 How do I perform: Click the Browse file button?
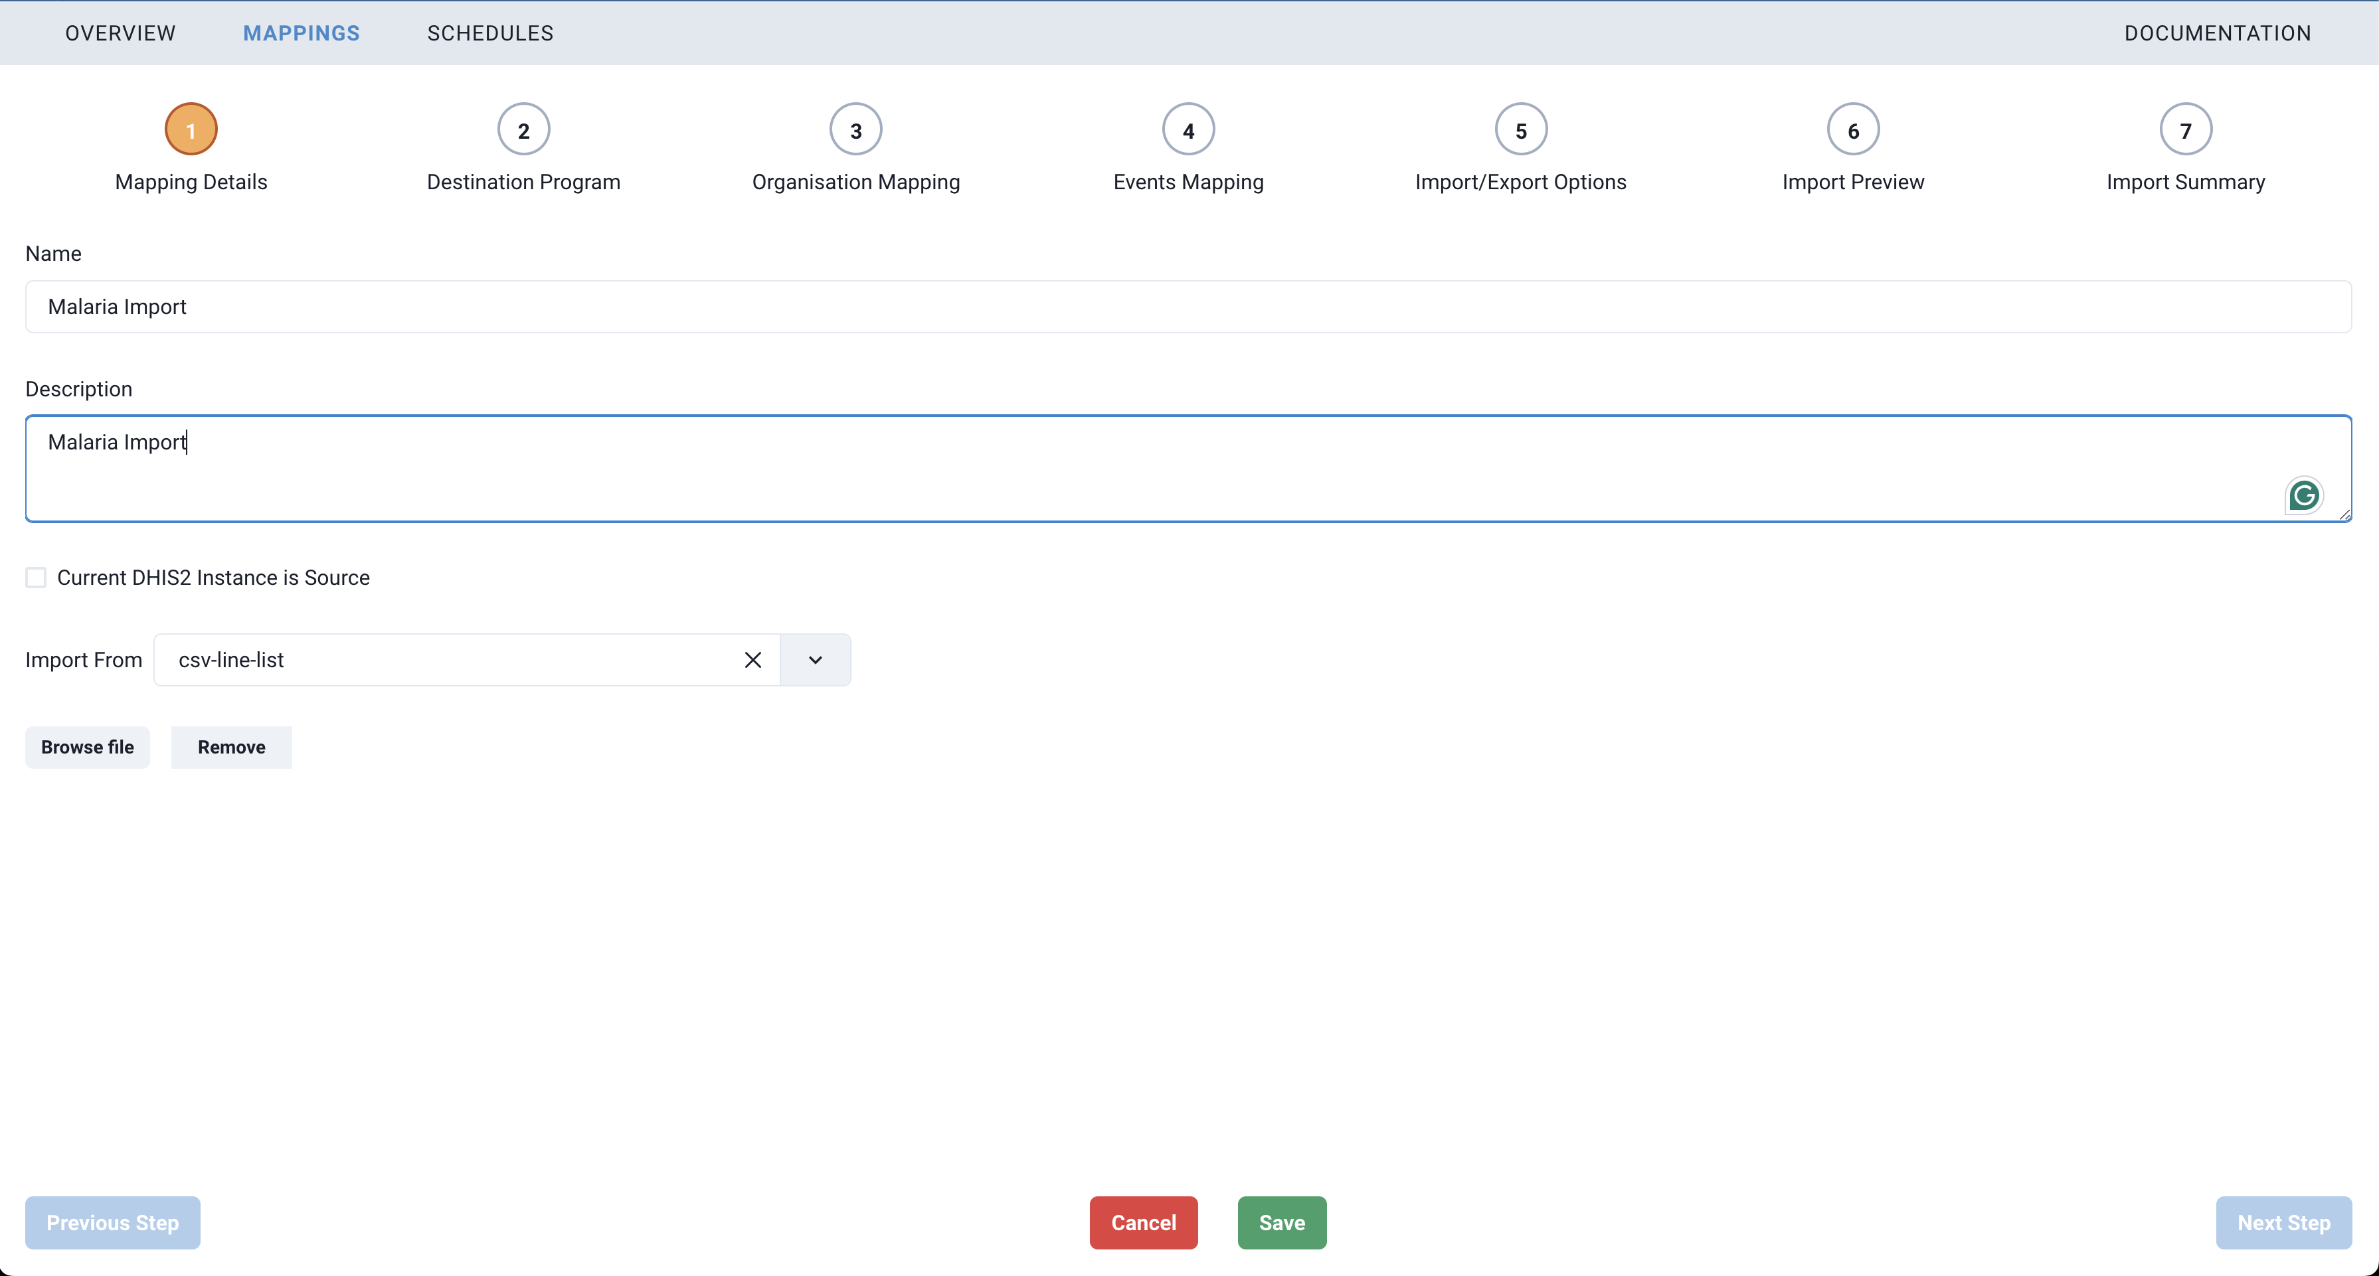88,747
